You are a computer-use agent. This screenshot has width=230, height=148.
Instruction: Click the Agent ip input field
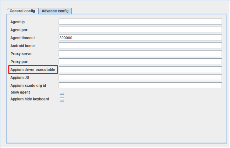point(140,22)
